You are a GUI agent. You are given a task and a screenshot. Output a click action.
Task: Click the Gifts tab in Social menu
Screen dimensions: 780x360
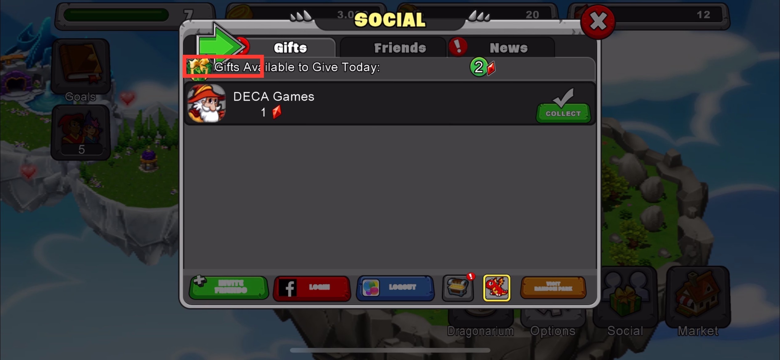click(x=290, y=47)
